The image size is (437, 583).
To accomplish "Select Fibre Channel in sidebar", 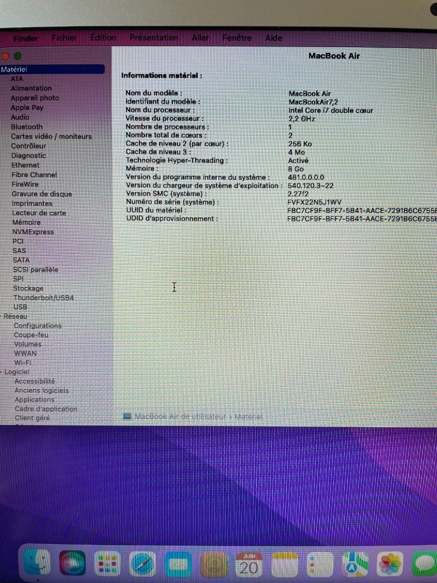I will point(34,174).
